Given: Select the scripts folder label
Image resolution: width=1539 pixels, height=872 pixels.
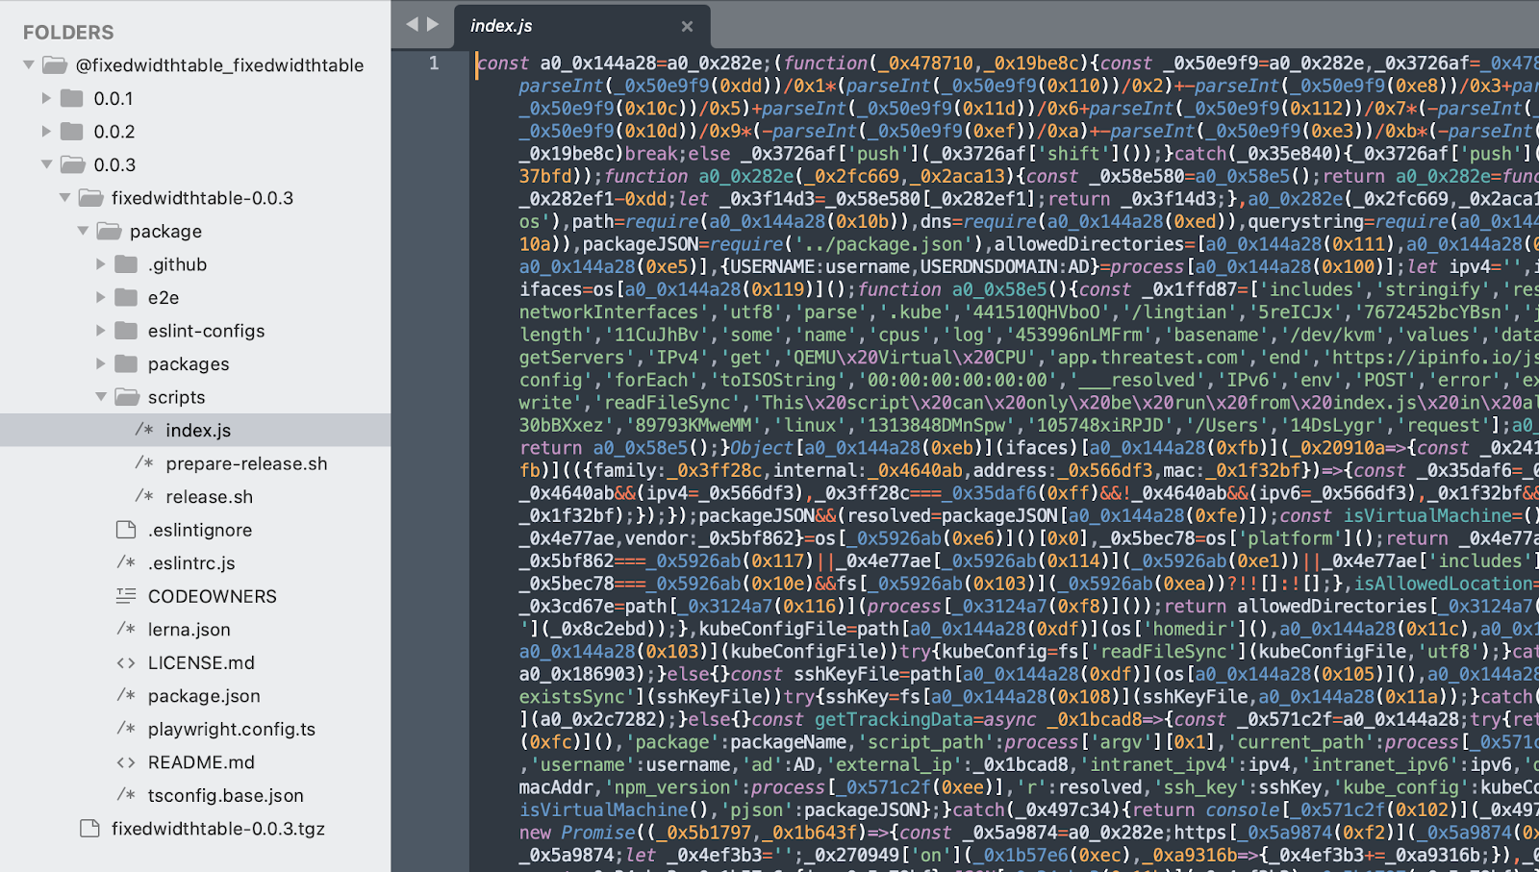Looking at the screenshot, I should (177, 397).
